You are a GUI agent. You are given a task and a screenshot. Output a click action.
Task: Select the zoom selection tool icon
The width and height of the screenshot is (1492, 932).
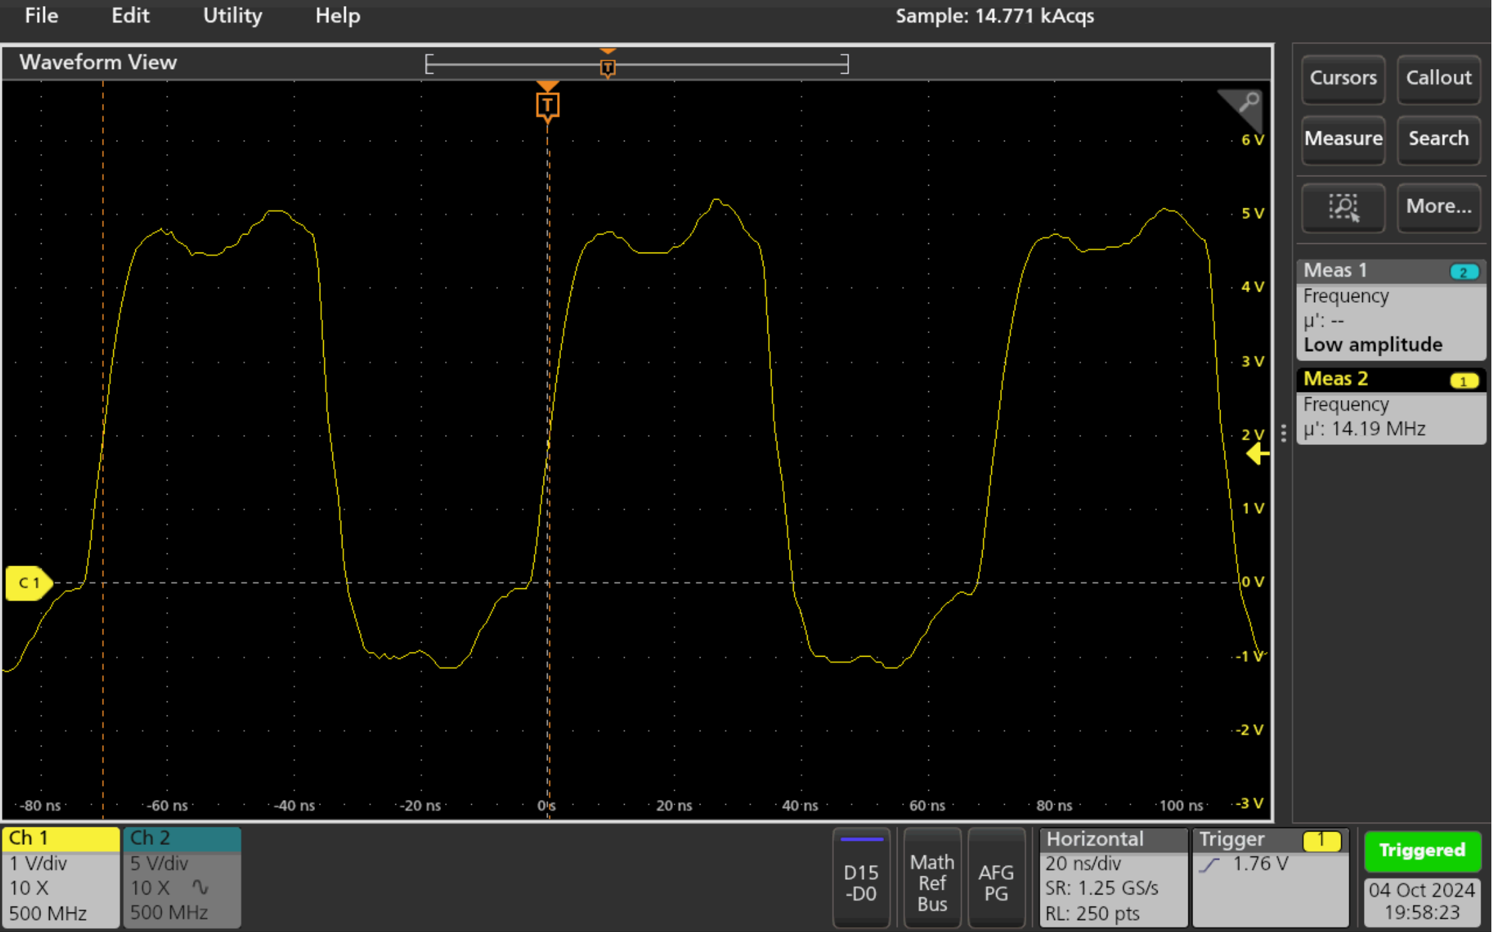1343,208
